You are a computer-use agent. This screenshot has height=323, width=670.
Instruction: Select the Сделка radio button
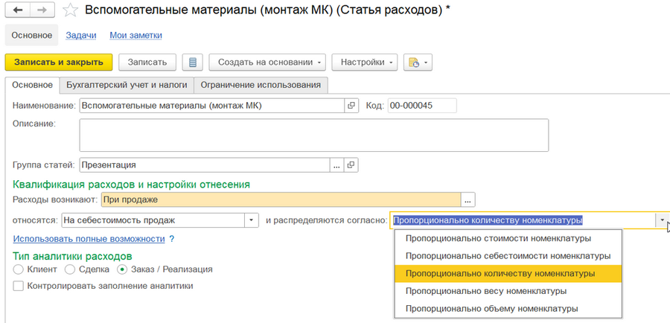[70, 269]
